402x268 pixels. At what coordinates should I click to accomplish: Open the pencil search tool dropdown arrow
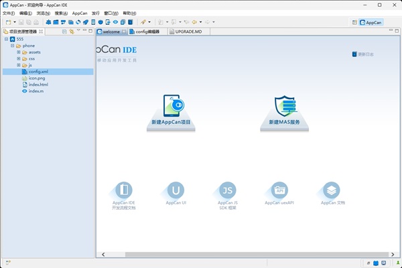pyautogui.click(x=149, y=22)
